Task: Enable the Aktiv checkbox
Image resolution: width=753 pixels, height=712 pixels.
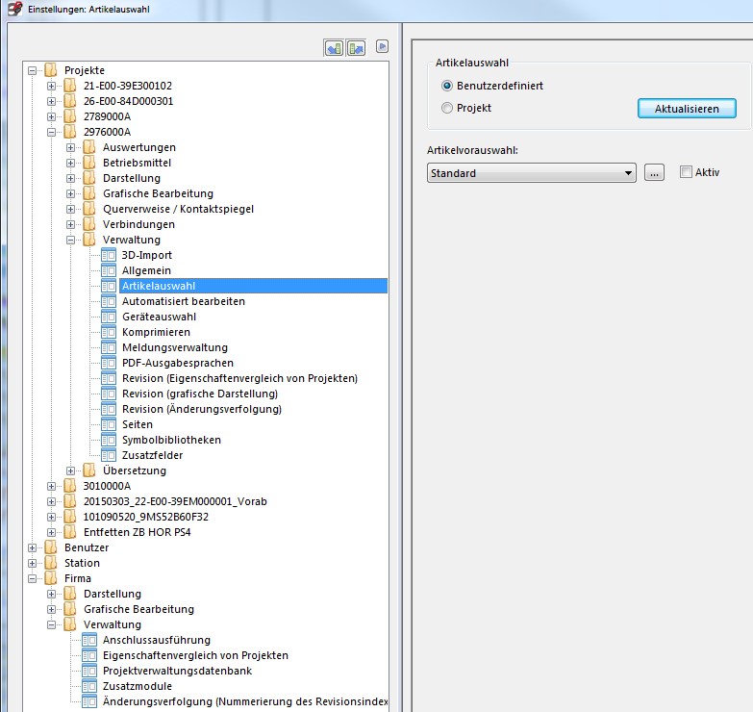Action: pyautogui.click(x=686, y=172)
